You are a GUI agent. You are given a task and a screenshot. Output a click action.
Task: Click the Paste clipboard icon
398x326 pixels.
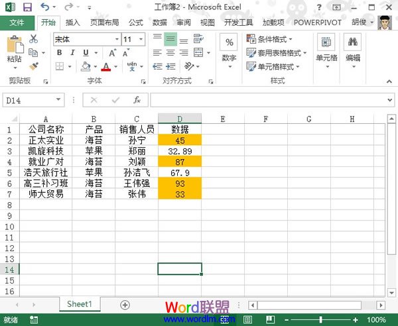(x=15, y=44)
